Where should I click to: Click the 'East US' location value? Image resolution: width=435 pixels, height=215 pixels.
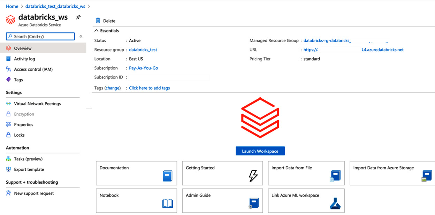point(136,59)
